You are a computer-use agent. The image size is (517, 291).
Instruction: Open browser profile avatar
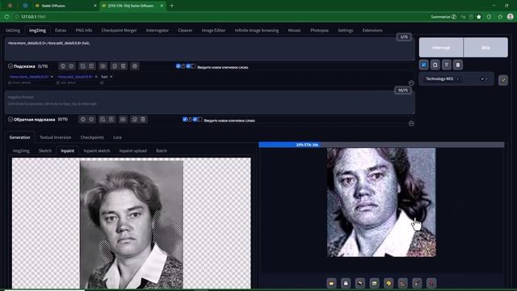pos(510,16)
